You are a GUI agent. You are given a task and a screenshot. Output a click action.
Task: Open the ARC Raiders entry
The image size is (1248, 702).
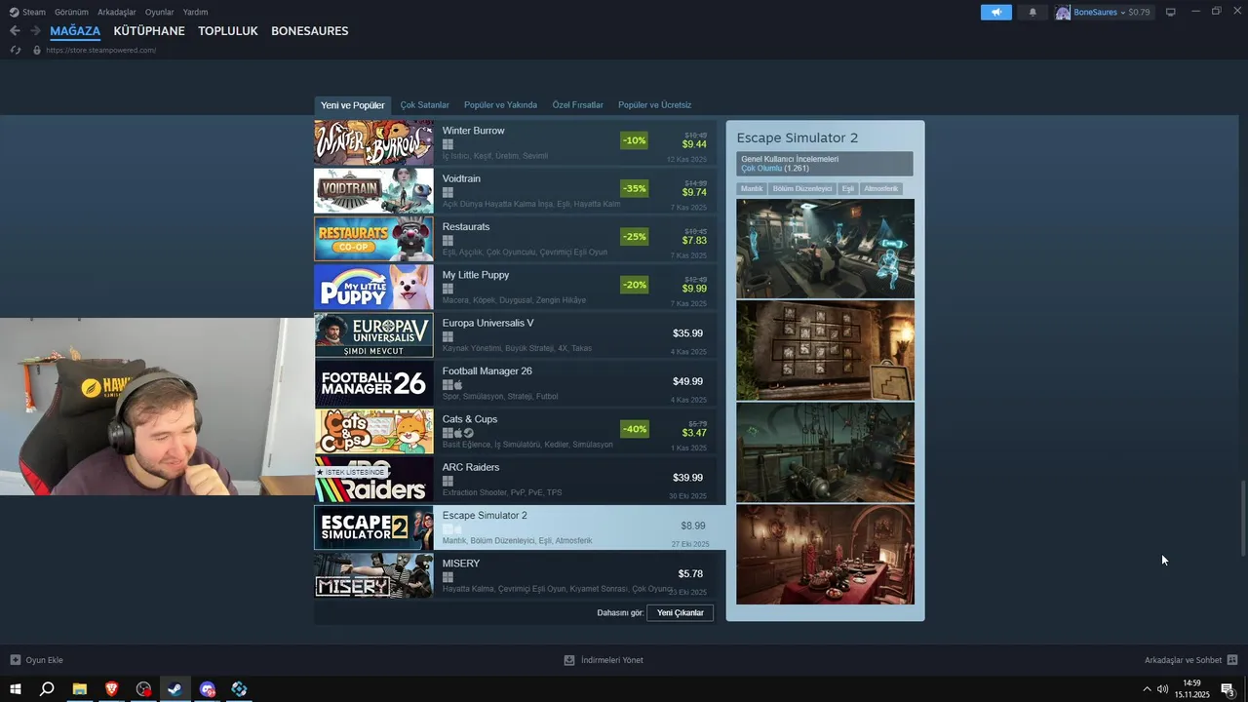(515, 479)
